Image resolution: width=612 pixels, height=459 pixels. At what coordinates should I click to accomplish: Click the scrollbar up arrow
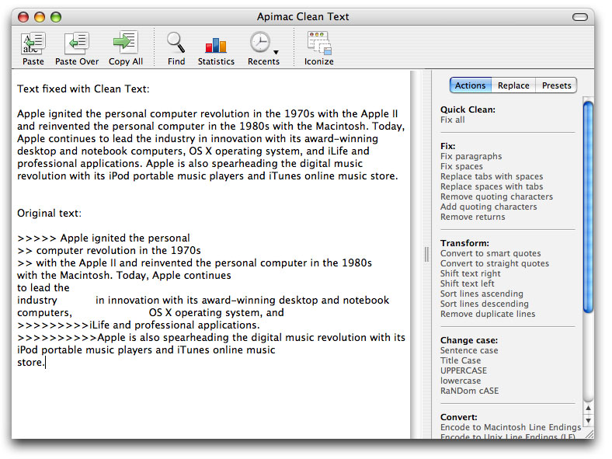(588, 408)
